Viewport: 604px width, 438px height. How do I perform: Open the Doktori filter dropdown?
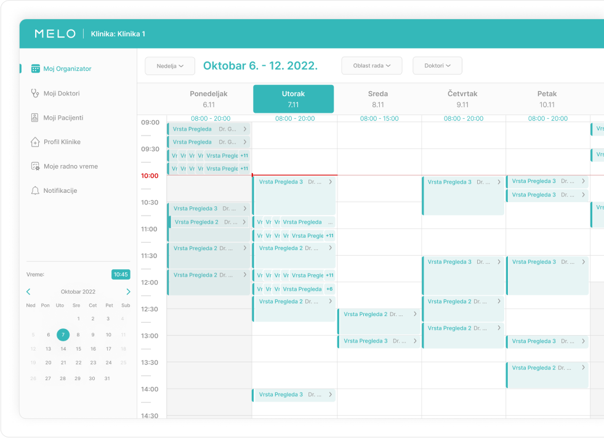pos(437,66)
